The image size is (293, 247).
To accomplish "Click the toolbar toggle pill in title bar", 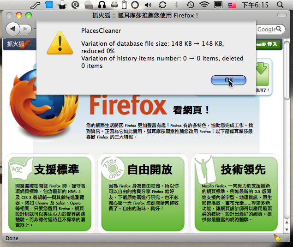I will pyautogui.click(x=282, y=15).
